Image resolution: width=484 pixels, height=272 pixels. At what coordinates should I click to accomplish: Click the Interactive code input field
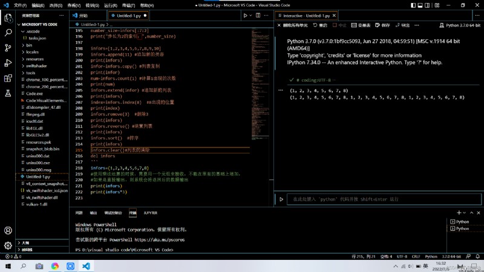click(x=384, y=199)
